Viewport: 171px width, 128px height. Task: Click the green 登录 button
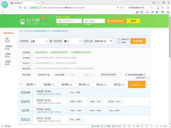click(x=133, y=21)
